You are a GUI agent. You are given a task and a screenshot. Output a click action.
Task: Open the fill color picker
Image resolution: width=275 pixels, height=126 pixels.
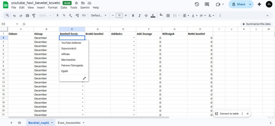click(x=161, y=16)
